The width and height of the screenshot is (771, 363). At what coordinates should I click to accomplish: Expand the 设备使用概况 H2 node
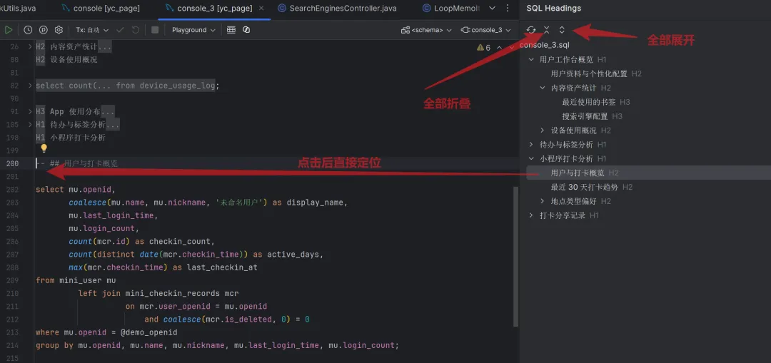(x=543, y=131)
